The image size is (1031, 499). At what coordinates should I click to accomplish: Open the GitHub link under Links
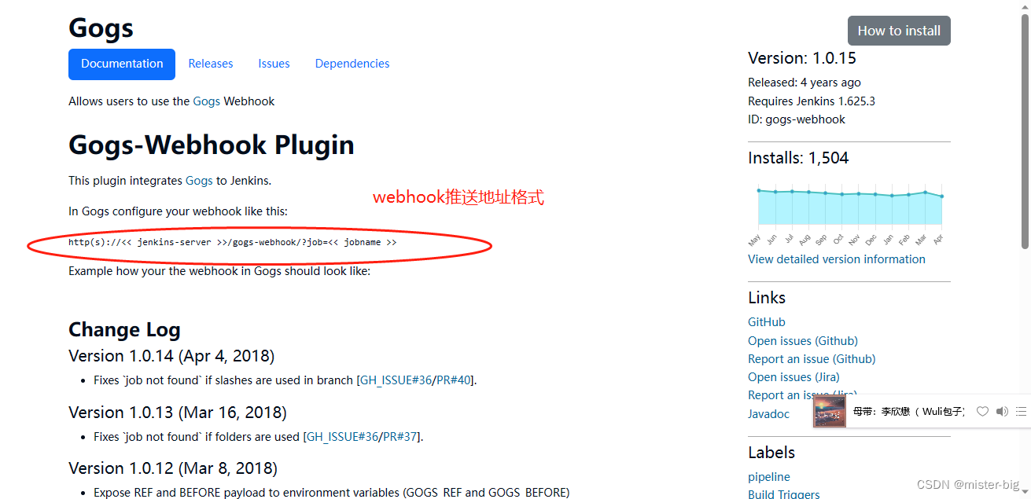[766, 321]
